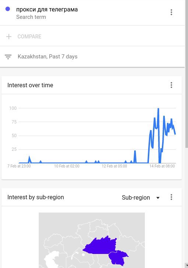The width and height of the screenshot is (188, 268).
Task: Click the purple dot beside search term
Action: pyautogui.click(x=8, y=9)
